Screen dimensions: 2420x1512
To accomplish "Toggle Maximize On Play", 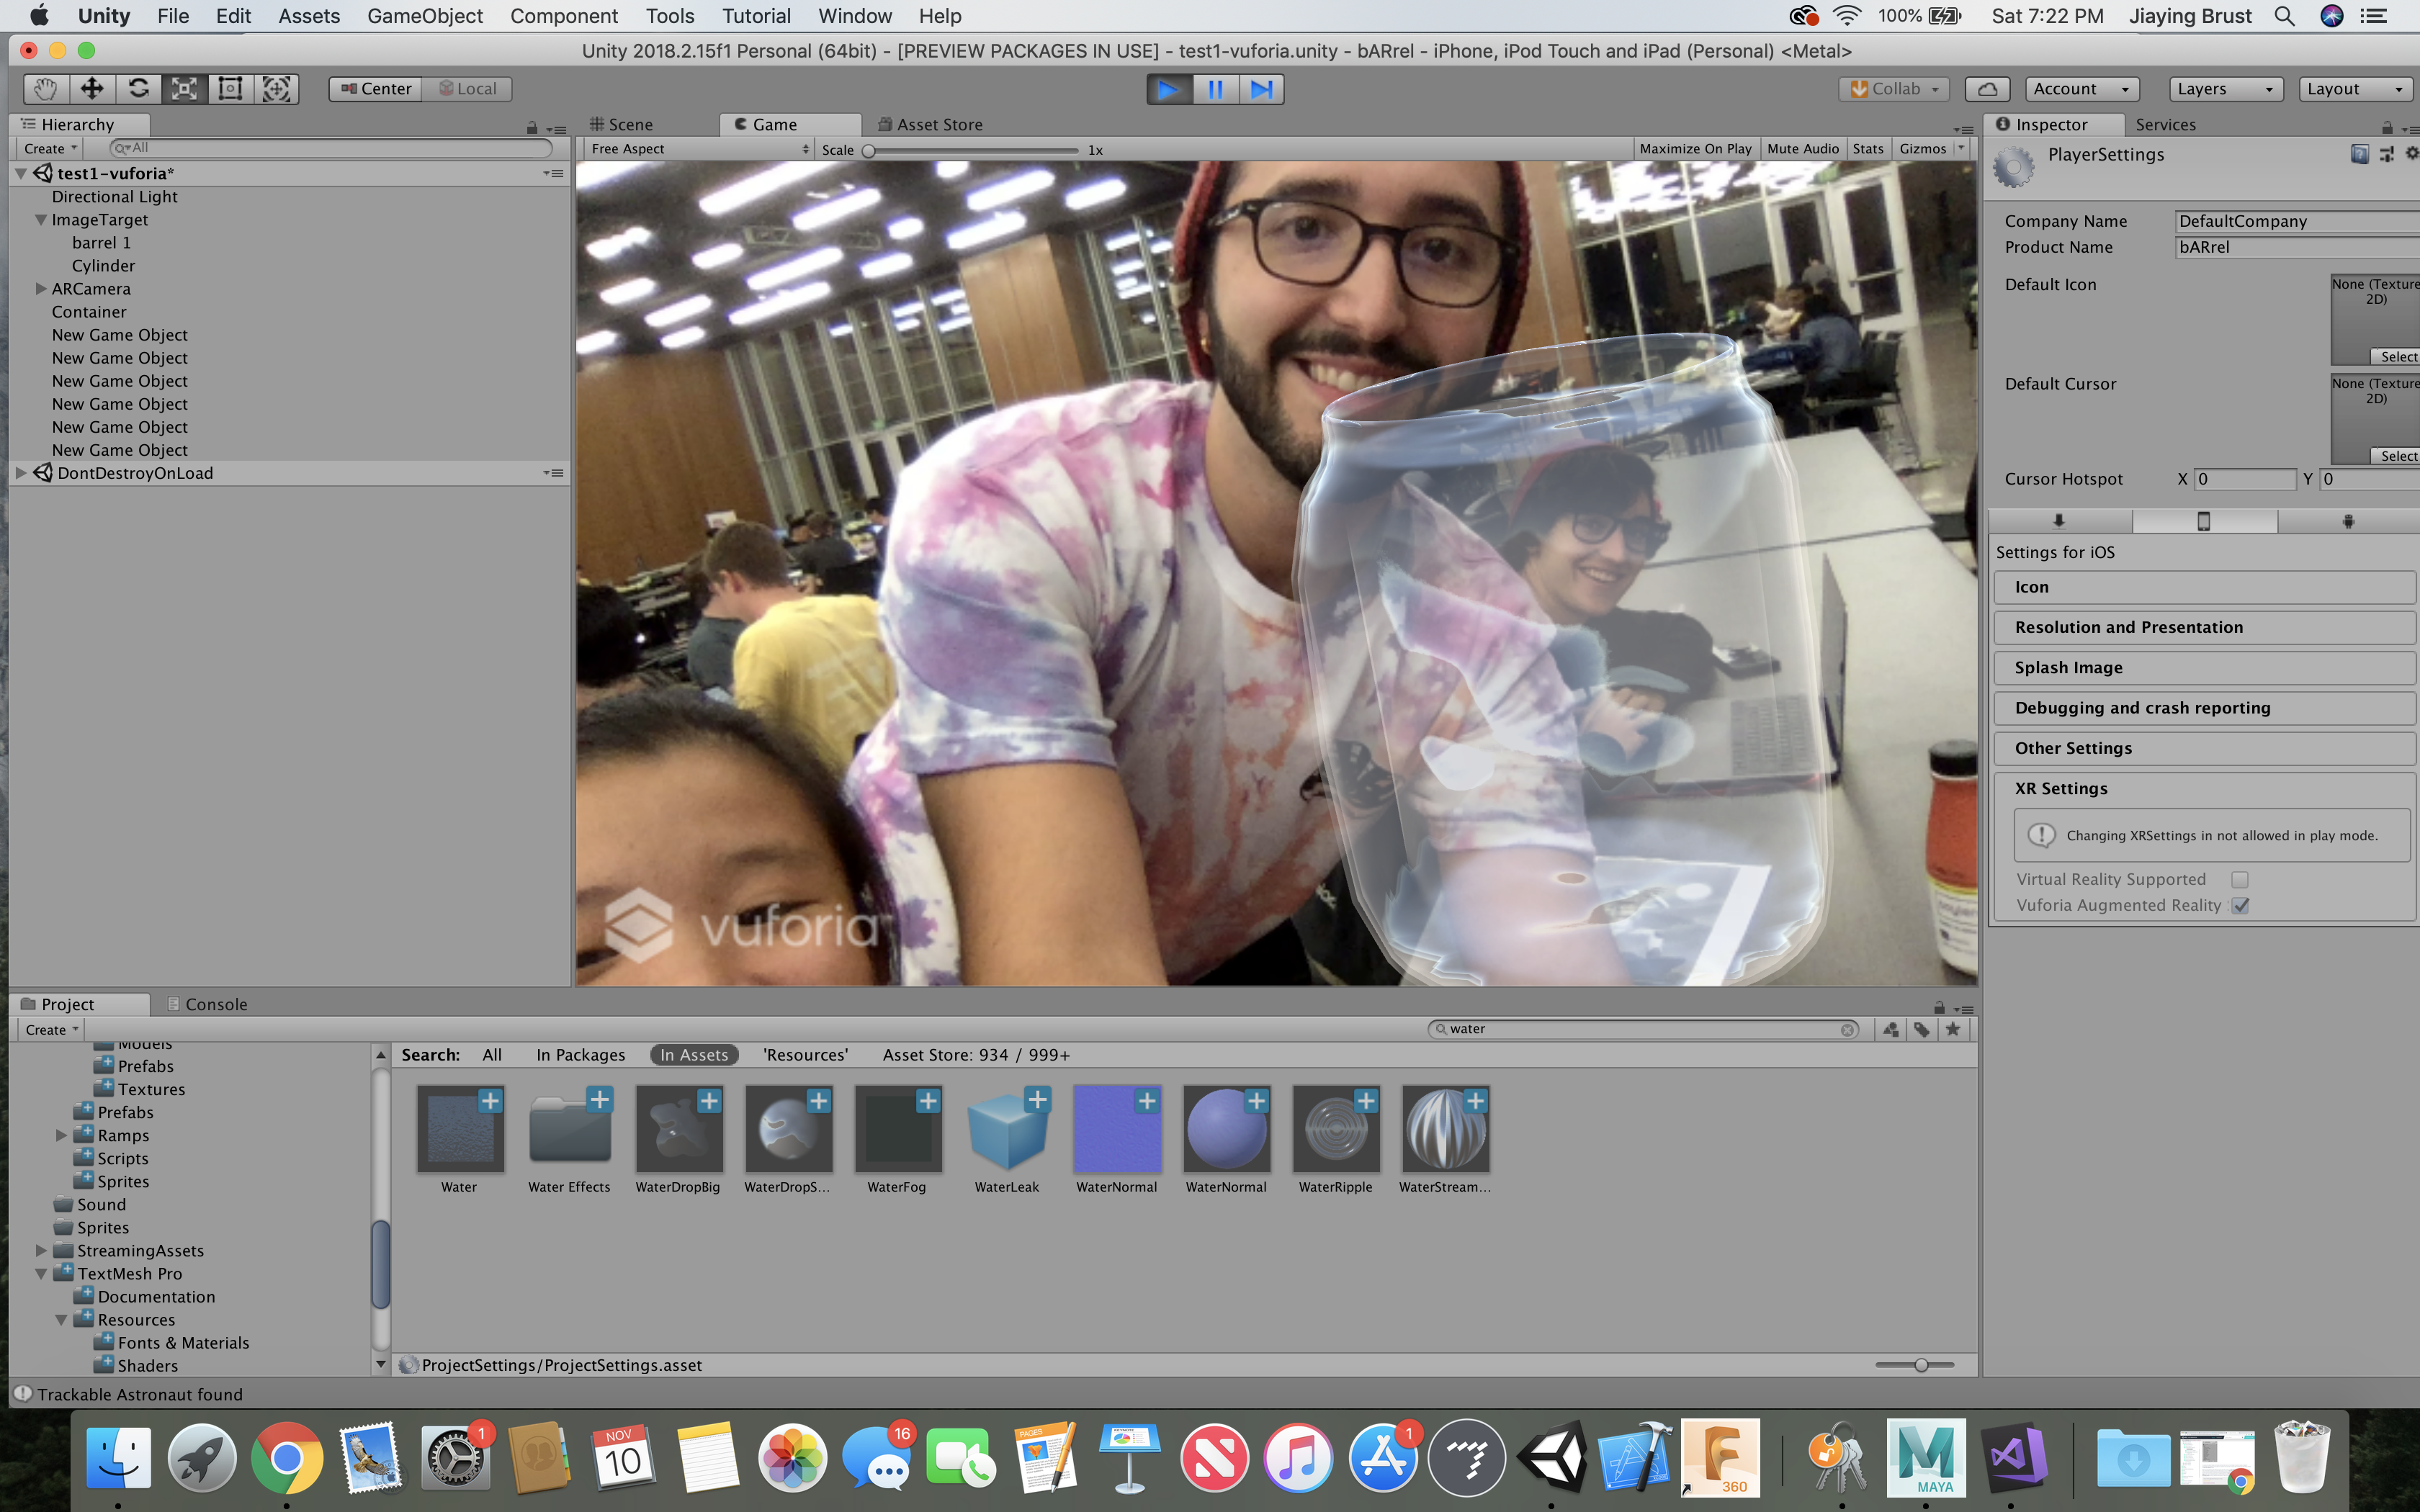I will pos(1695,149).
